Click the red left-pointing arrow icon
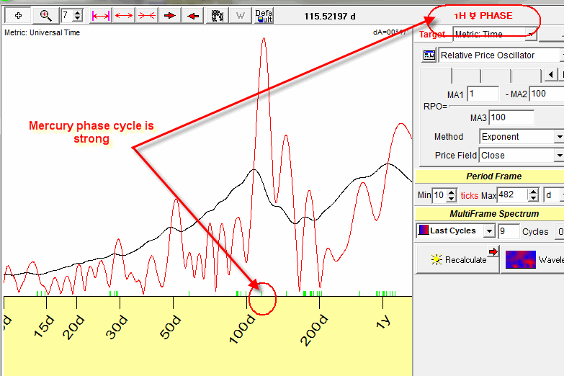The width and height of the screenshot is (564, 376). (x=192, y=15)
